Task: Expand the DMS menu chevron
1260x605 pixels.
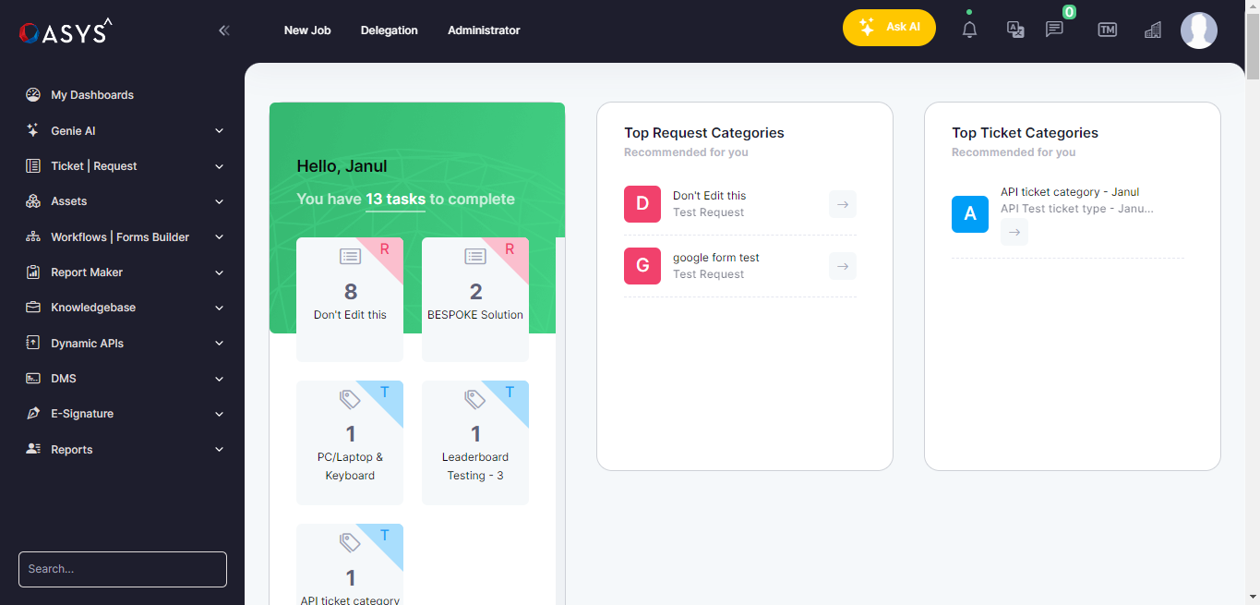Action: click(220, 379)
